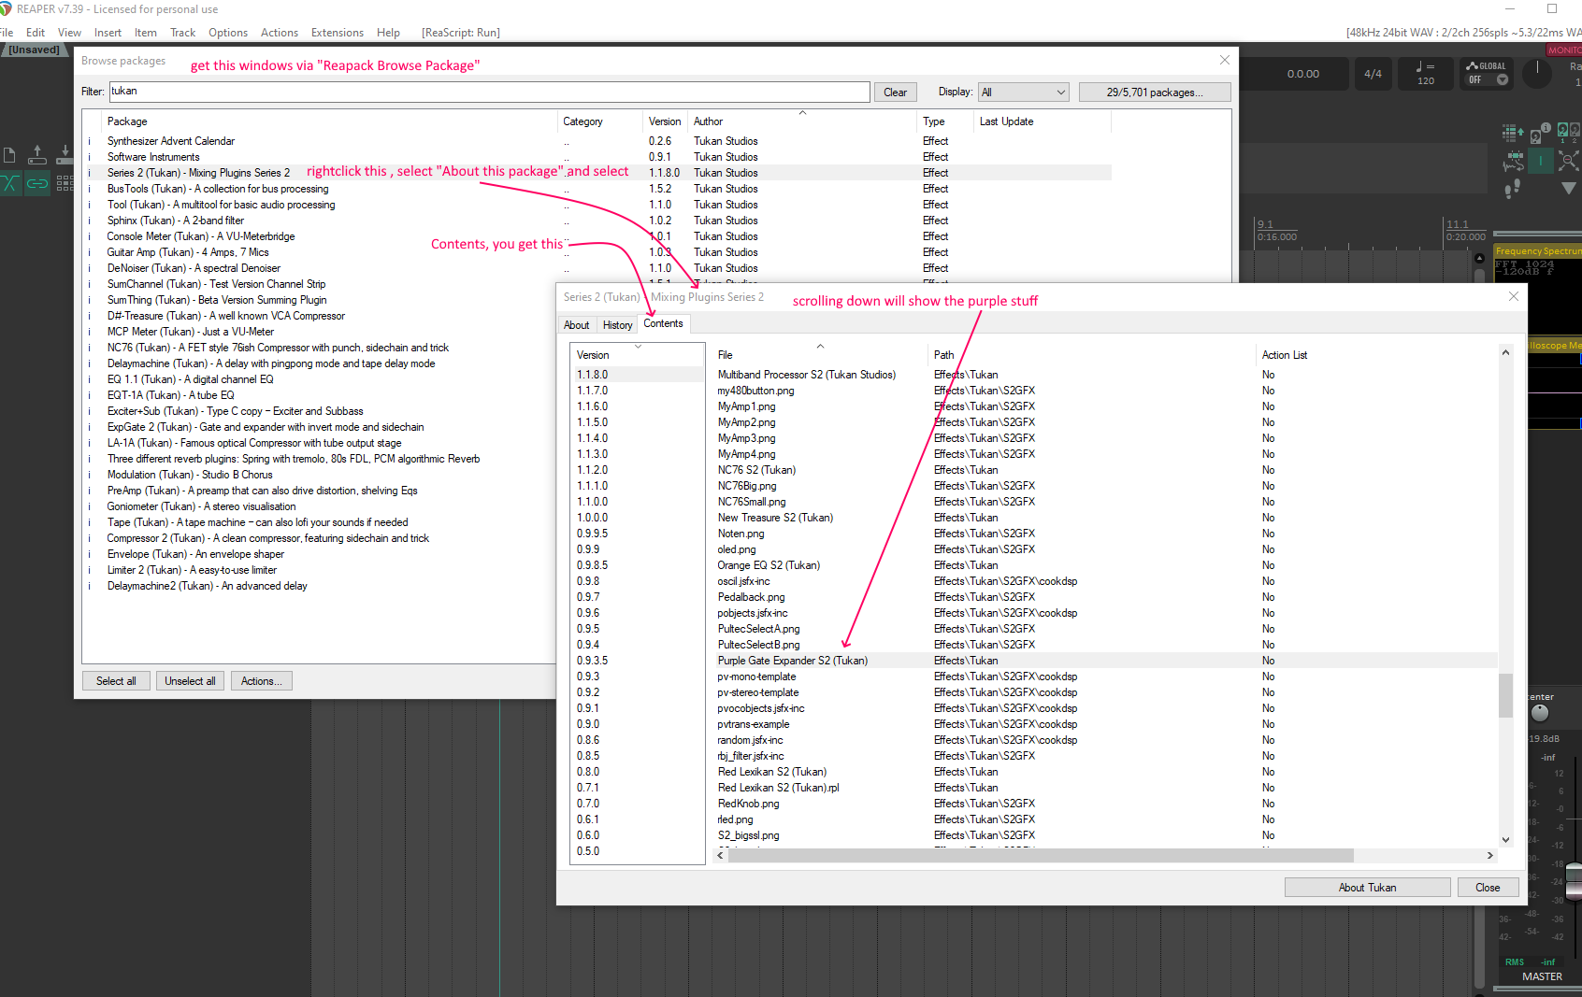Viewport: 1582px width, 997px height.
Task: Click the track list with green arrow icon
Action: click(1513, 134)
